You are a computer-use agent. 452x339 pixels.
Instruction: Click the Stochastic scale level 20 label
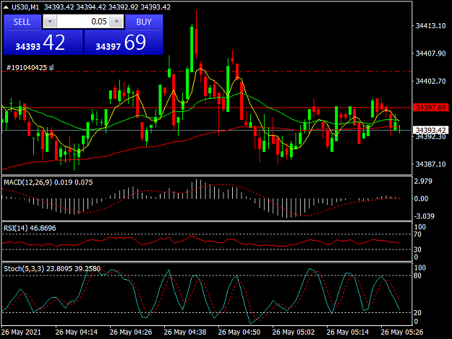(x=417, y=312)
